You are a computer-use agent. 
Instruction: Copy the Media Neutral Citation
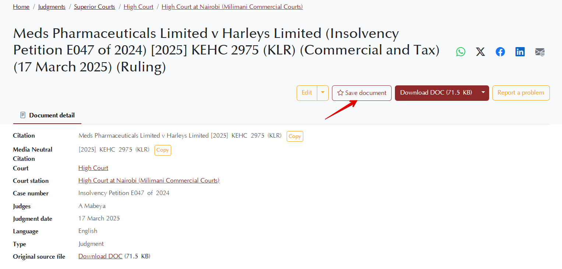click(163, 150)
